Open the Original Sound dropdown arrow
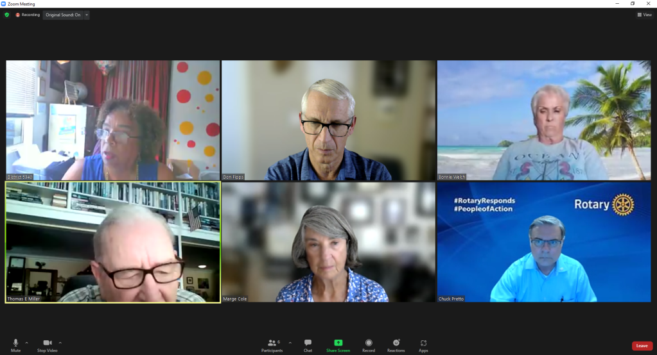 tap(87, 15)
